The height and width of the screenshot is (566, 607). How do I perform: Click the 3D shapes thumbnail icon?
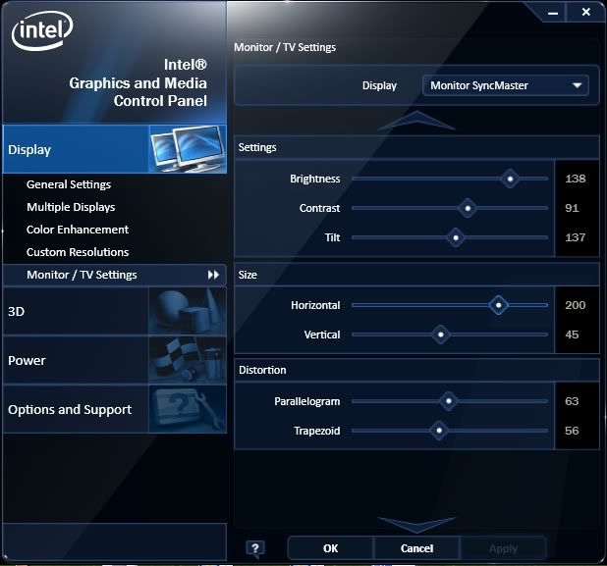(x=188, y=311)
